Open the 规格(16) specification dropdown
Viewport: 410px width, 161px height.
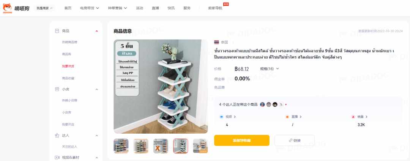click(x=269, y=69)
